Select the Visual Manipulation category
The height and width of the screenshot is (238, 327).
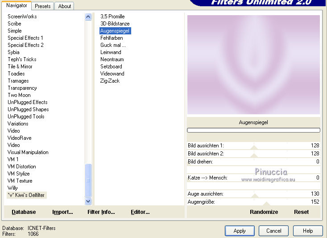28,152
